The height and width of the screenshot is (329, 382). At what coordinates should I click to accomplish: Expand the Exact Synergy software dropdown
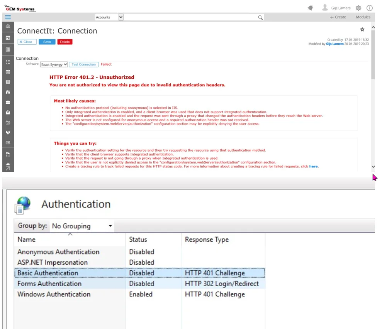54,64
